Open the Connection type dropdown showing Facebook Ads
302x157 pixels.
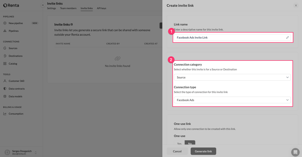[232, 100]
